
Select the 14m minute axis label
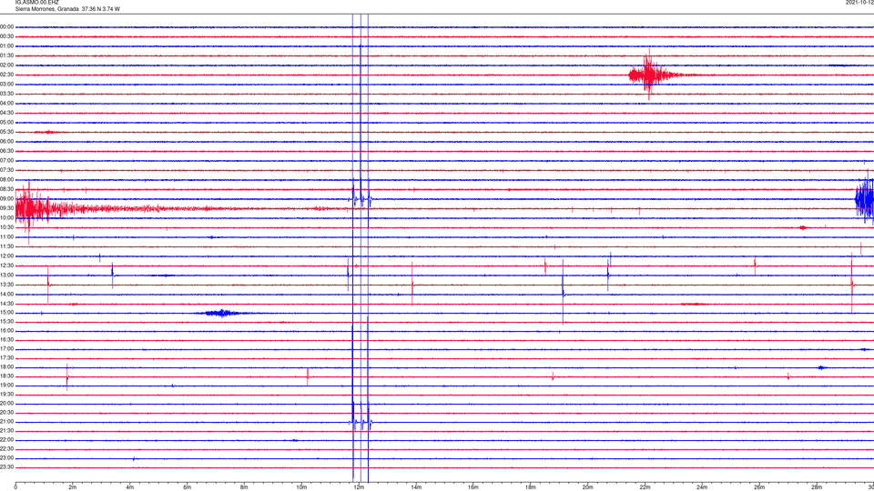click(x=416, y=487)
